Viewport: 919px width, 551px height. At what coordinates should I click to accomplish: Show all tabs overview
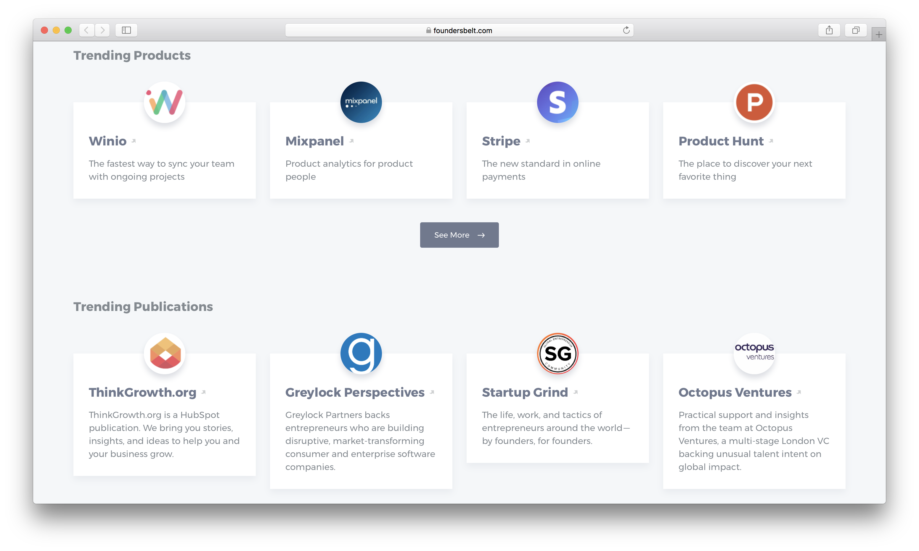855,30
